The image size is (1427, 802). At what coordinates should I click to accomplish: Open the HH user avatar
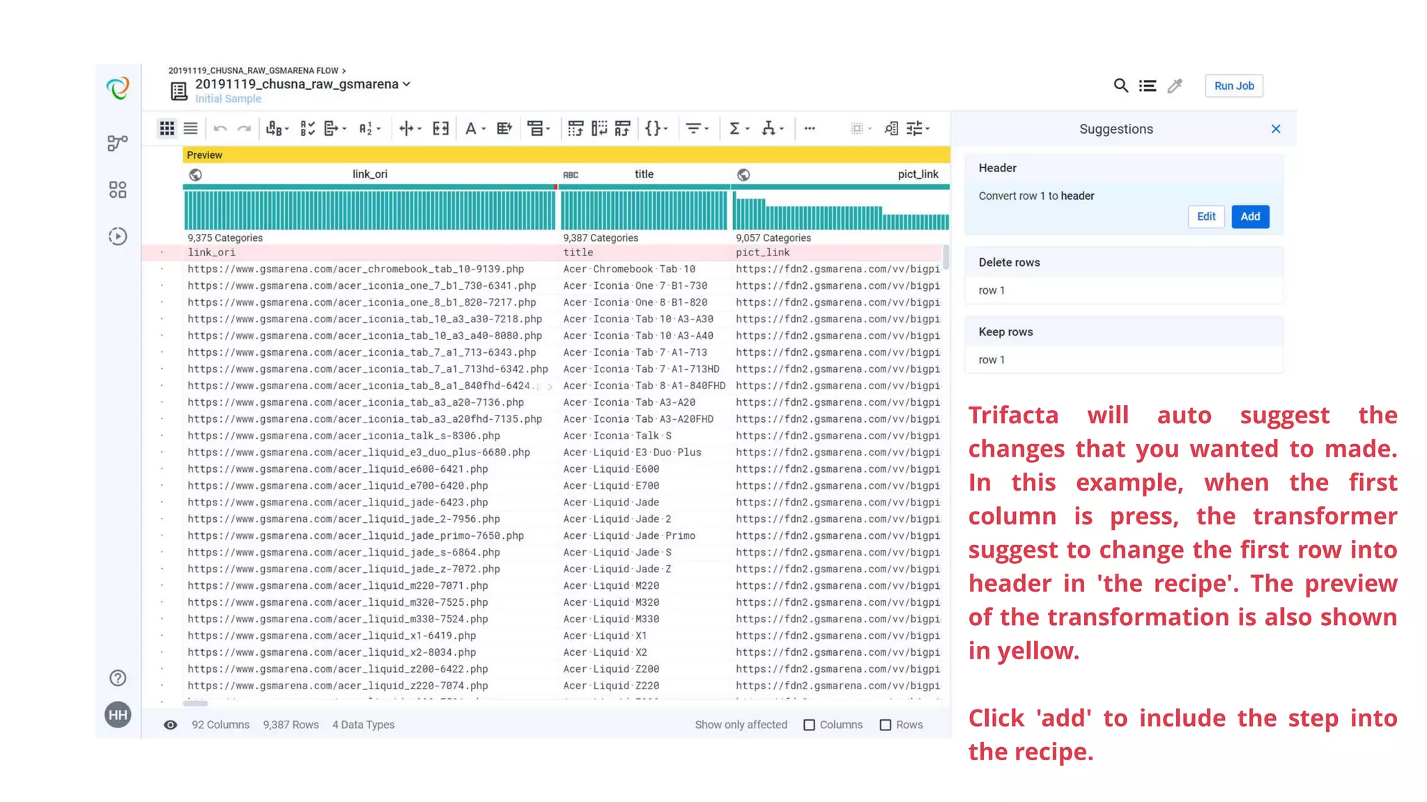[118, 715]
